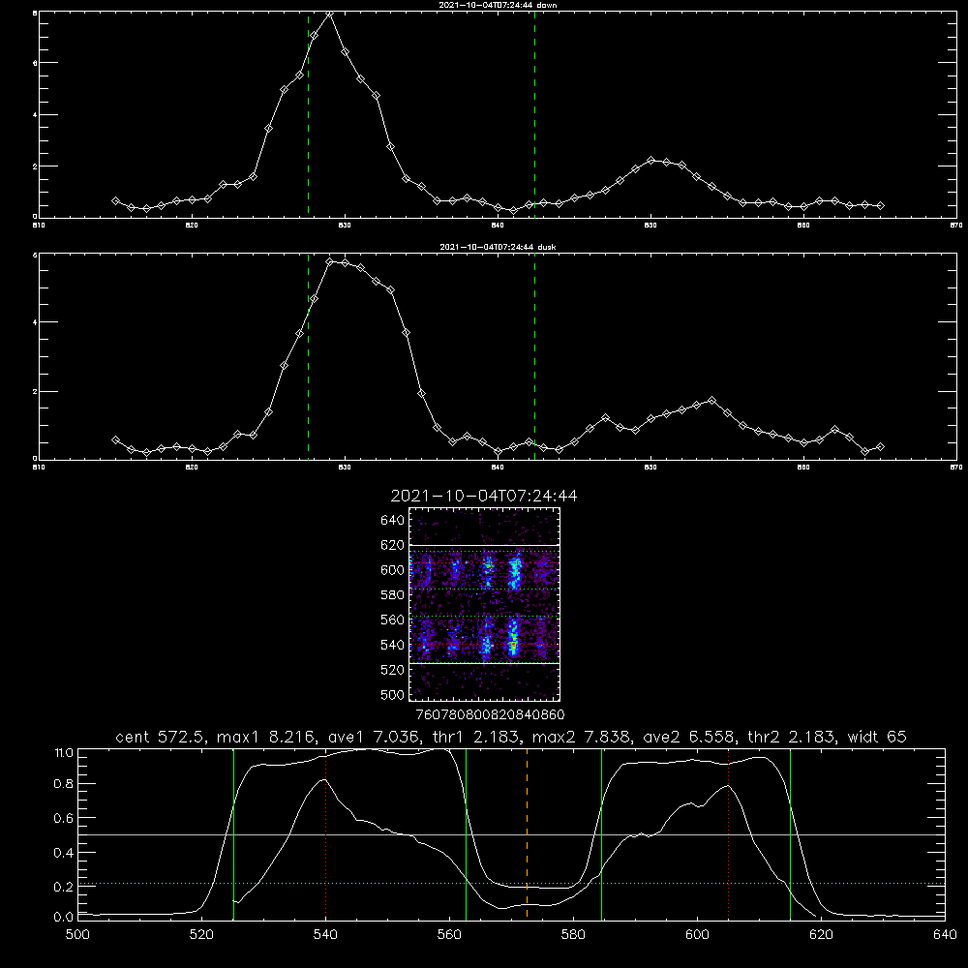The width and height of the screenshot is (968, 968).
Task: Click the orange dashed center line in the bottom plot
Action: [527, 833]
